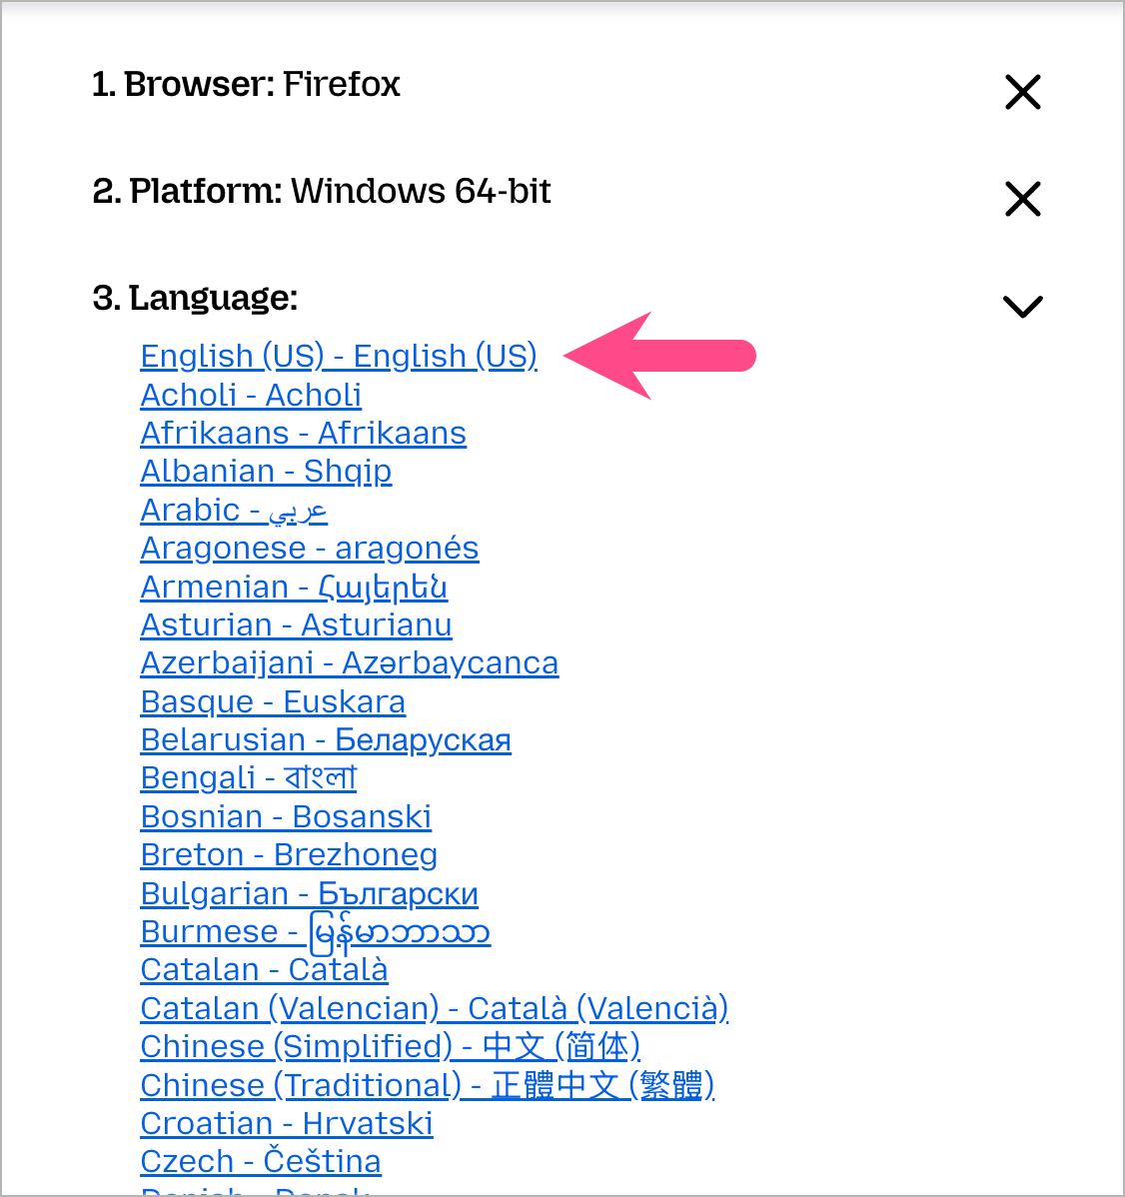Choose Chinese (Simplified) language link
This screenshot has height=1197, width=1125.
[x=391, y=1046]
